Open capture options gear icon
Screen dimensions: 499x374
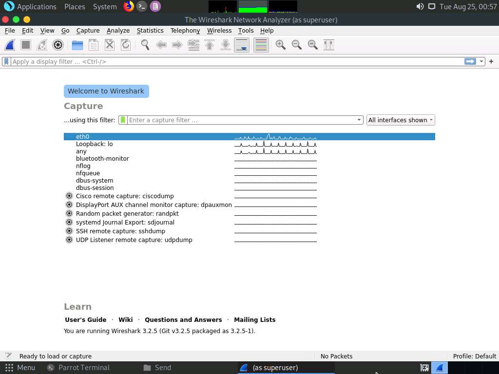click(x=58, y=45)
